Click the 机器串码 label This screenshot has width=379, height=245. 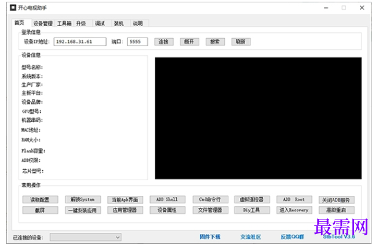32,120
